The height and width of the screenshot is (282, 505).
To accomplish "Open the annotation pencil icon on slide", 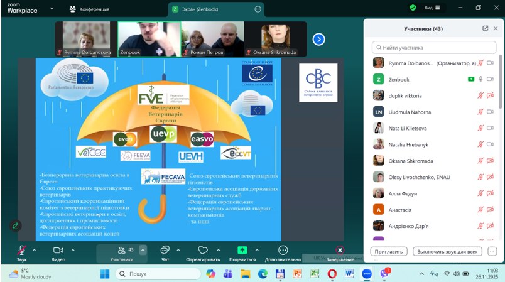I will (x=16, y=225).
